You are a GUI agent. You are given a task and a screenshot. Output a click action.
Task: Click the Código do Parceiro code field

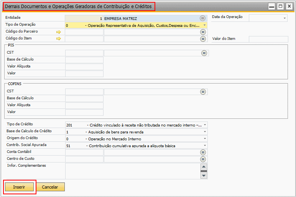click(84, 32)
